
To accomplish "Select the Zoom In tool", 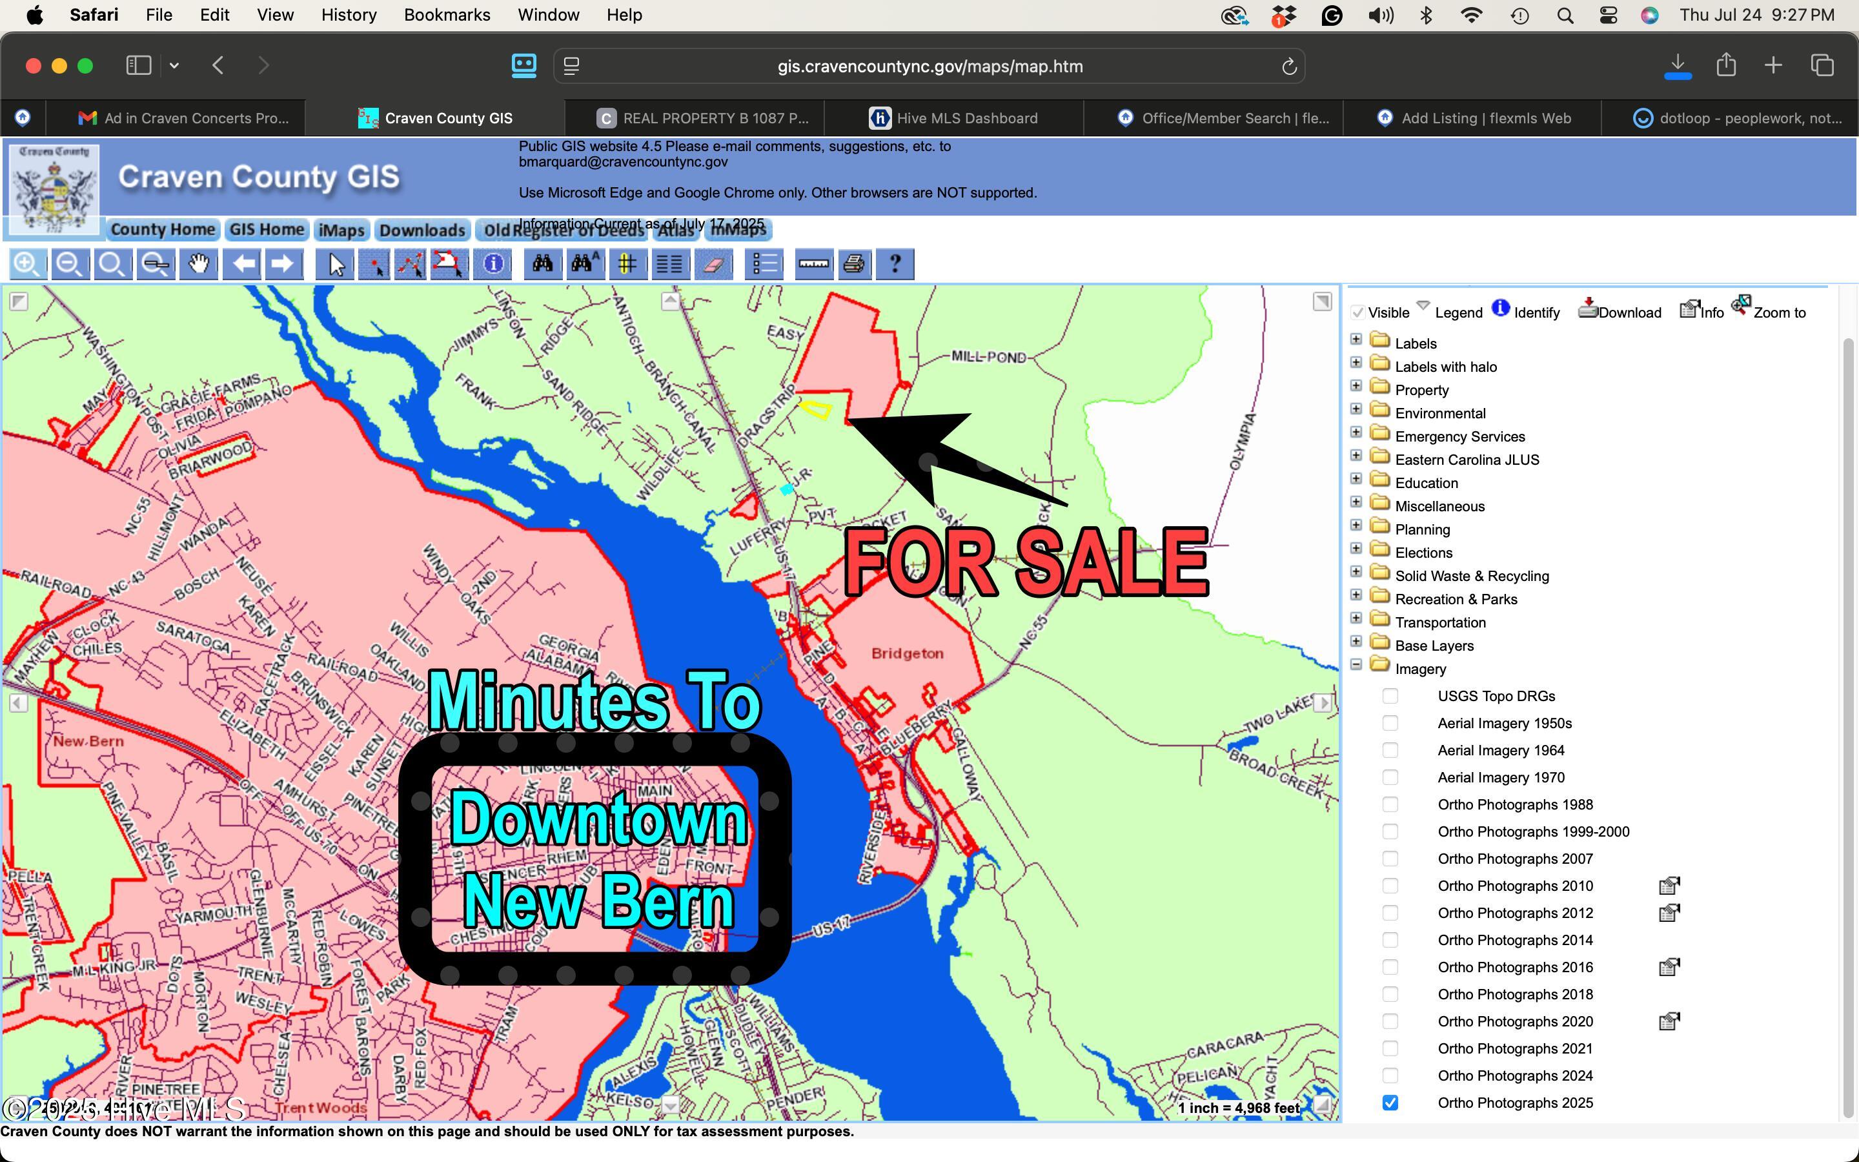I will point(28,265).
